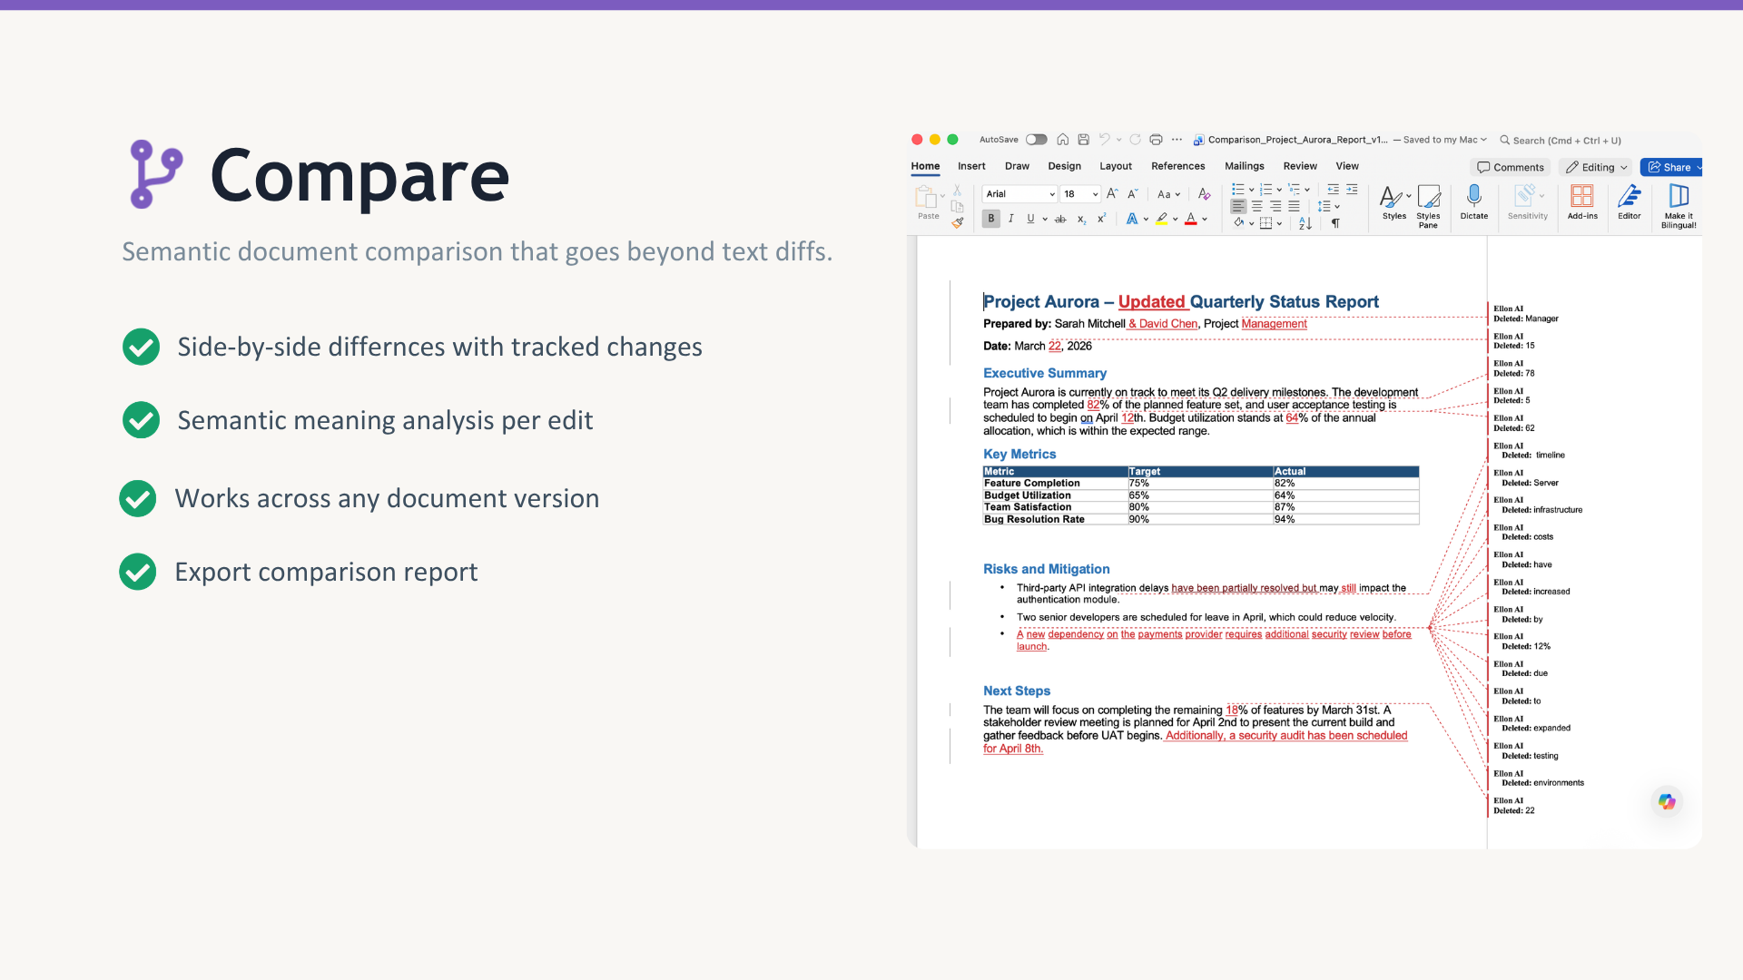
Task: Click the Format Painter brush icon
Action: 957,223
